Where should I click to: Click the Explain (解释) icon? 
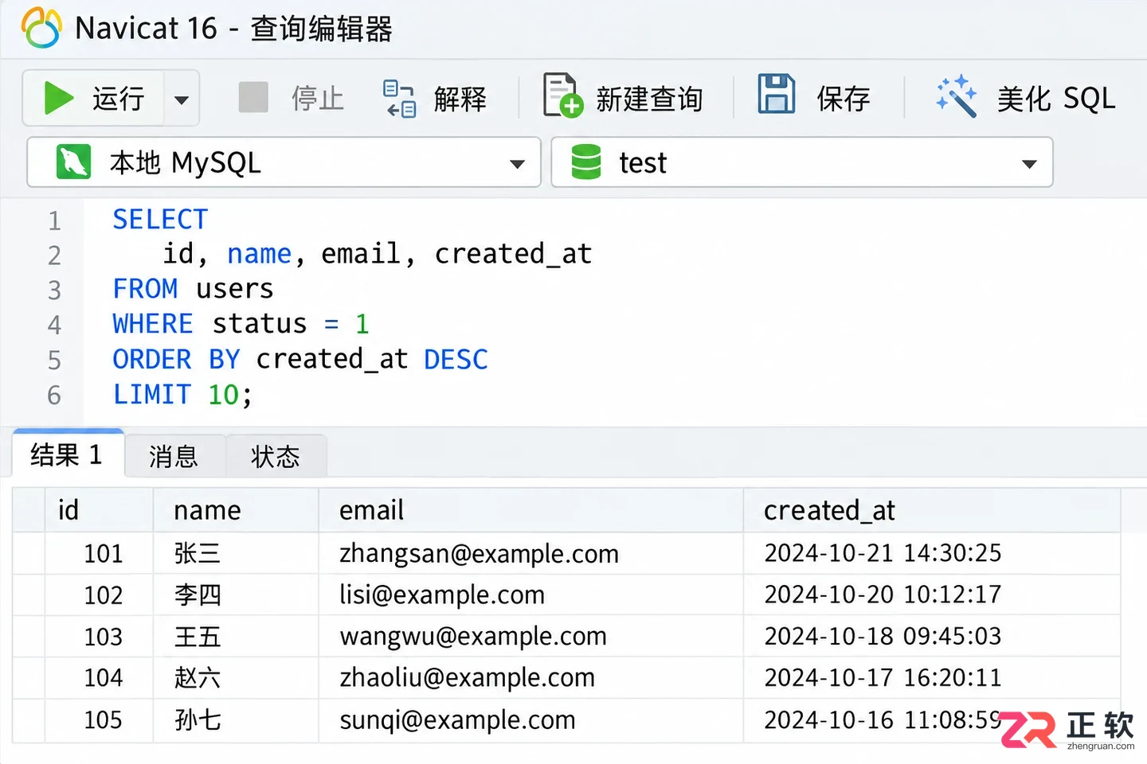click(x=400, y=99)
